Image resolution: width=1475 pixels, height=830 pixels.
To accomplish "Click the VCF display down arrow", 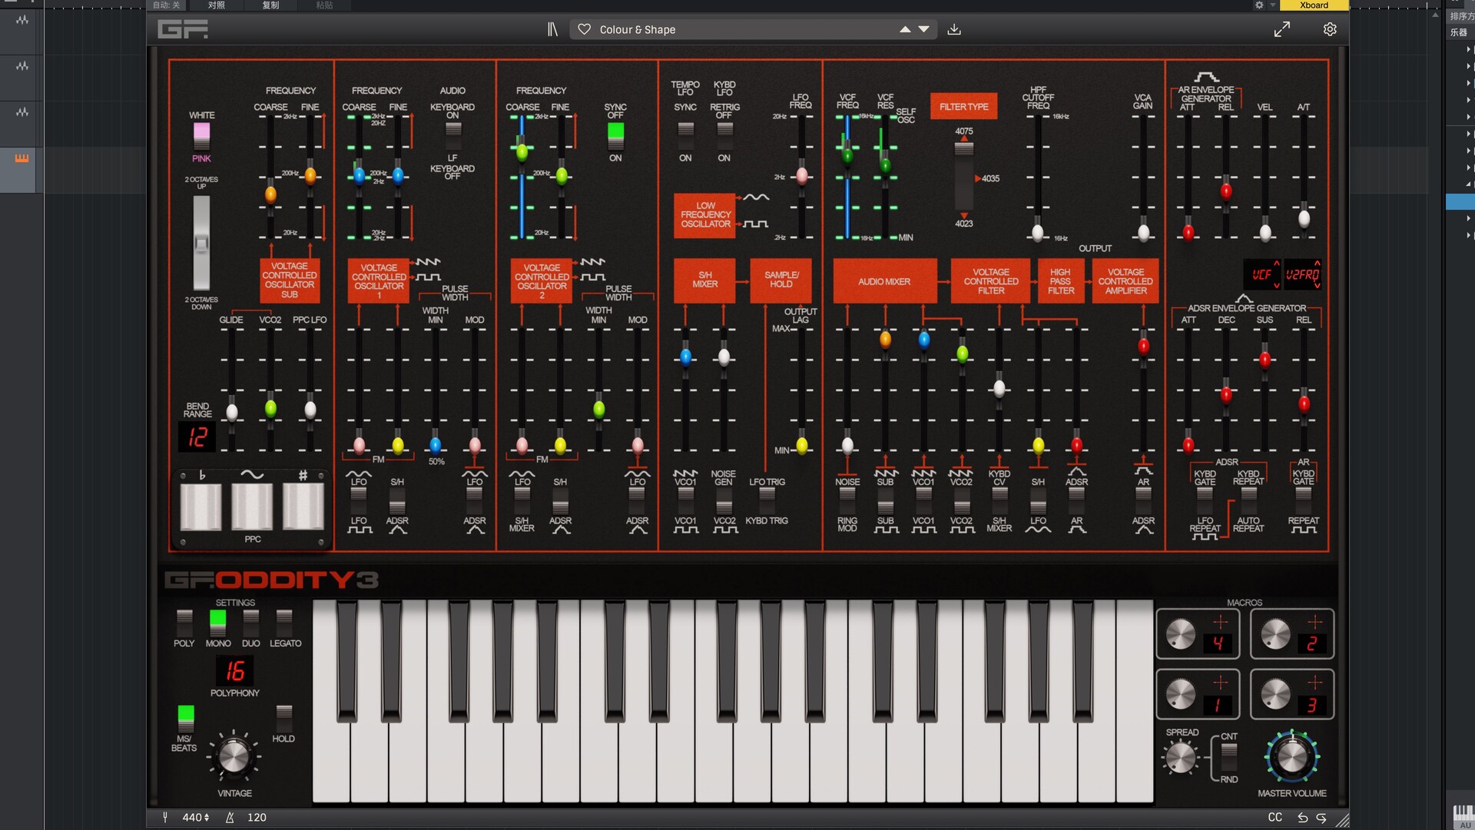I will point(1277,285).
